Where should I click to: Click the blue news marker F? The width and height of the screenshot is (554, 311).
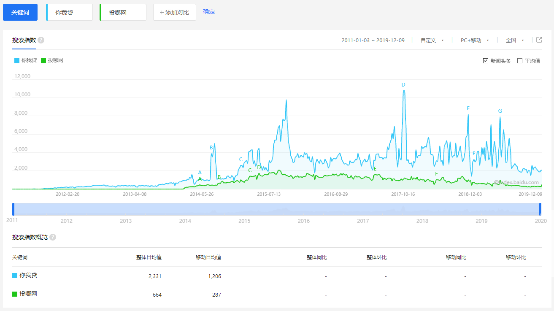click(x=474, y=154)
